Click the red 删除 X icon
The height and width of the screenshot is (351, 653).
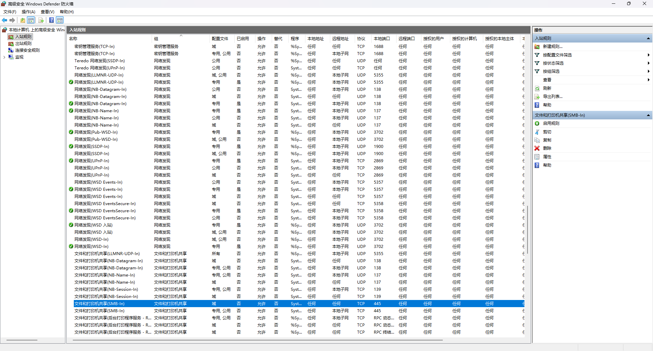tap(537, 148)
